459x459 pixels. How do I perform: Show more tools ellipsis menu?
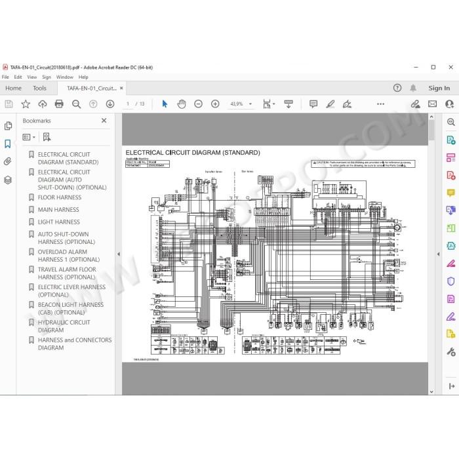point(380,104)
